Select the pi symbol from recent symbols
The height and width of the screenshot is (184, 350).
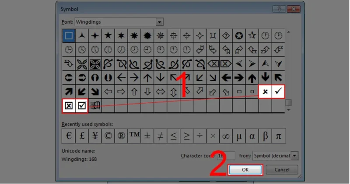point(278,136)
